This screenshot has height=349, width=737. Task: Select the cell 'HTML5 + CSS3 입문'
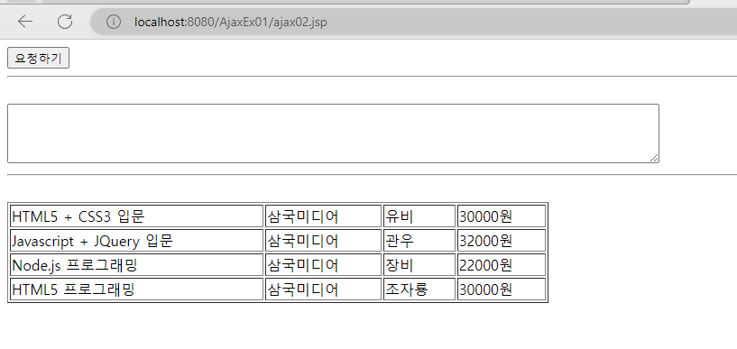136,216
